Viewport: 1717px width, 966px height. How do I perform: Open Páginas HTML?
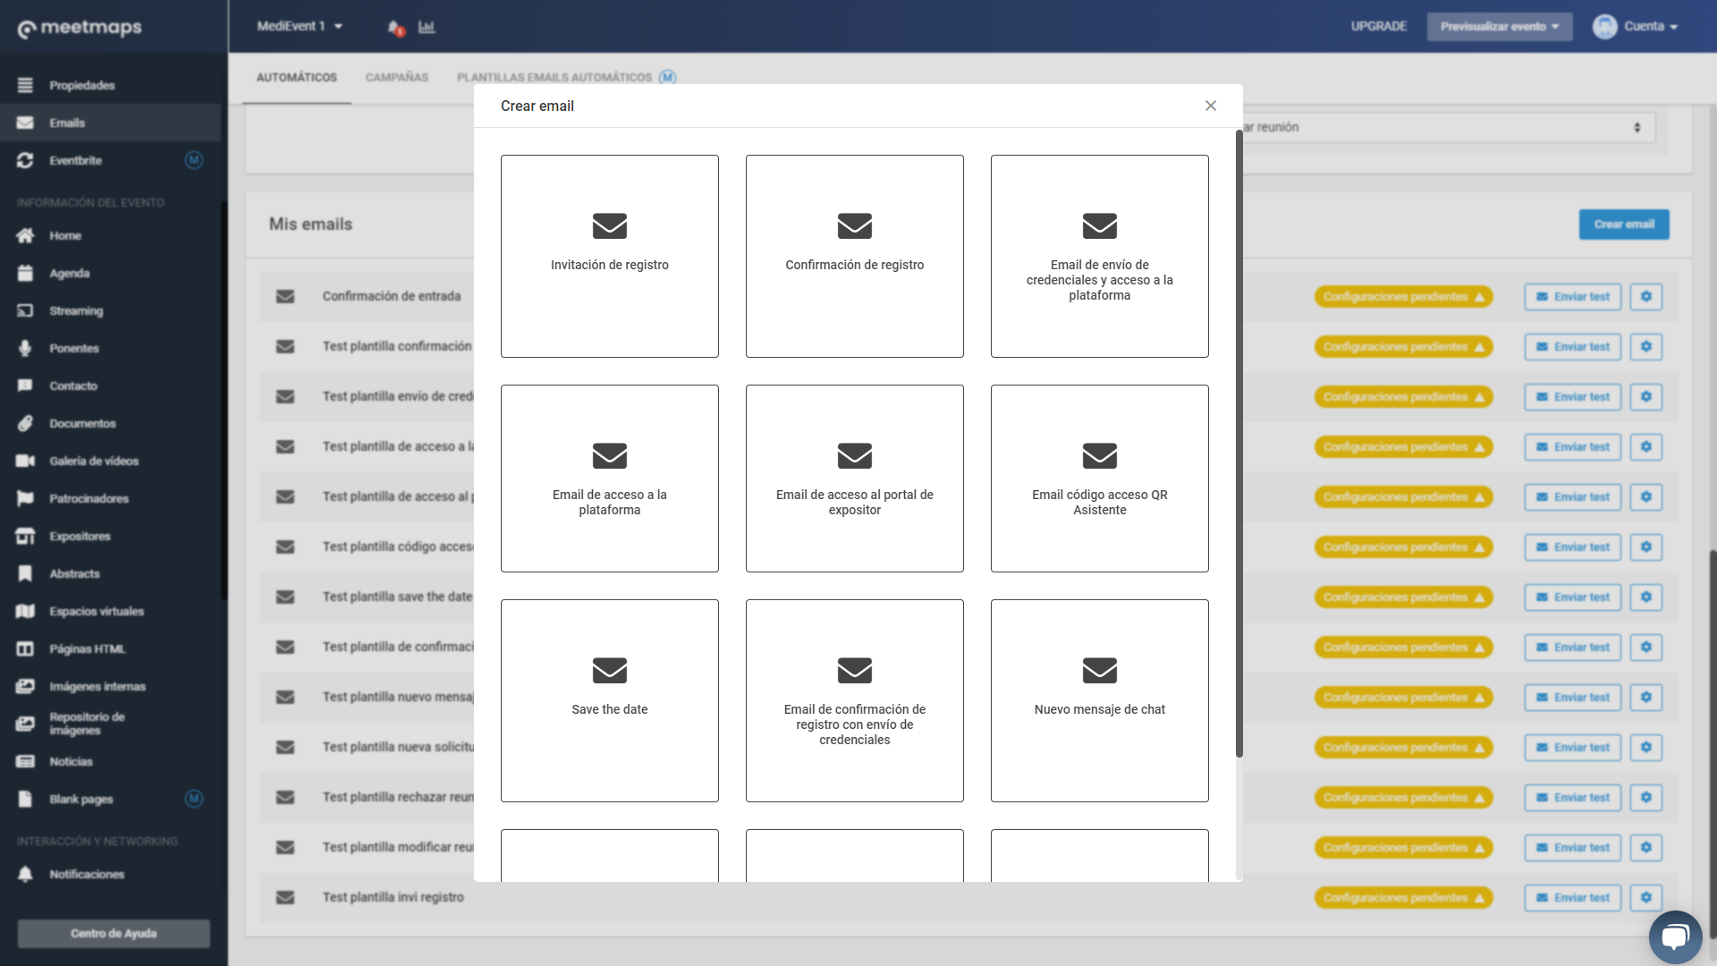(x=111, y=648)
